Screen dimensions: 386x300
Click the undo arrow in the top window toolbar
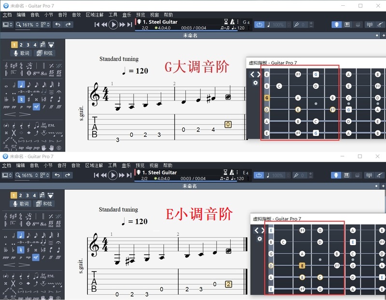58,25
